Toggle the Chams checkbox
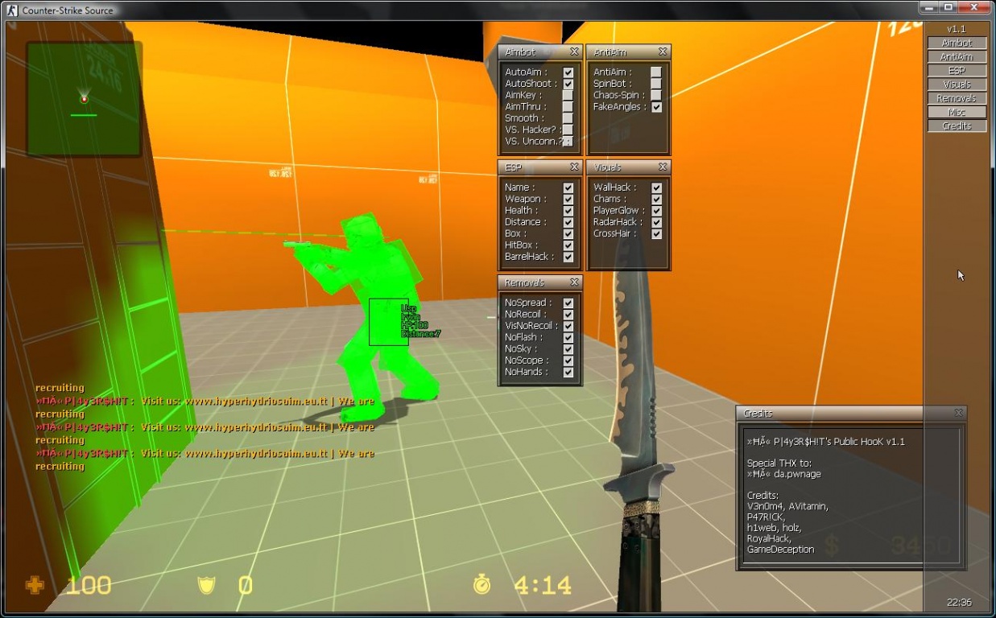This screenshot has width=996, height=618. click(x=657, y=199)
